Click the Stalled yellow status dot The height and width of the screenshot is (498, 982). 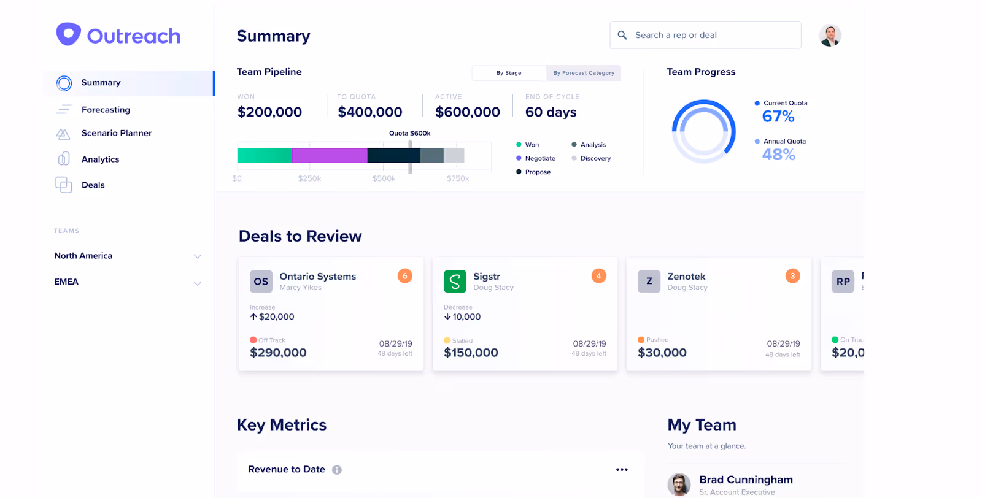[x=447, y=340]
